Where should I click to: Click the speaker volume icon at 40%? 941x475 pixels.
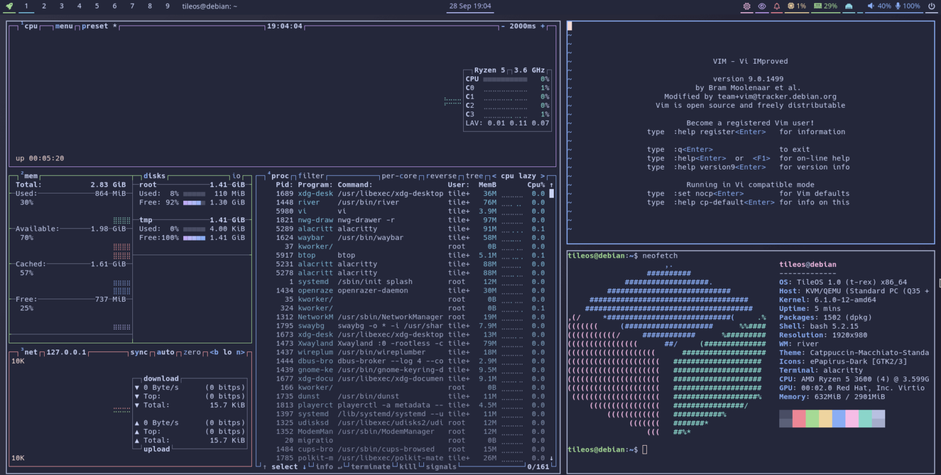[873, 6]
